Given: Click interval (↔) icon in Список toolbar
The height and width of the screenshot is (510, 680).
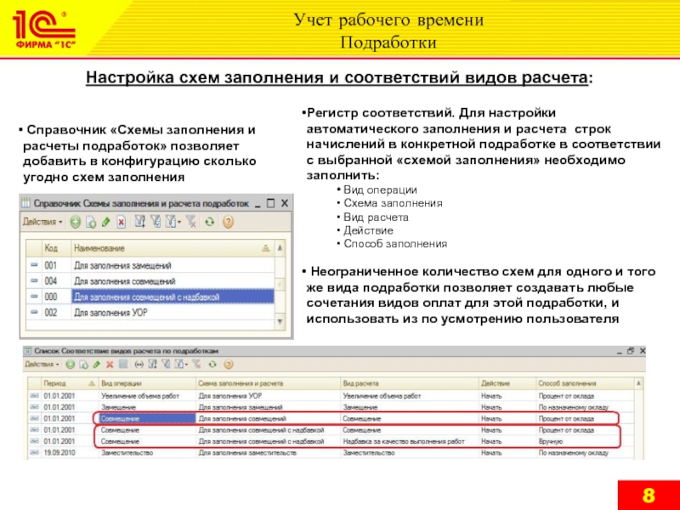Looking at the screenshot, I should (139, 365).
